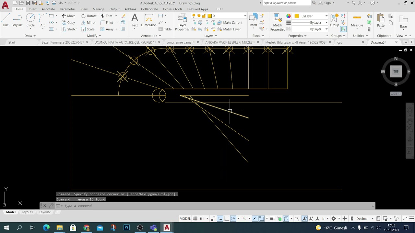This screenshot has height=233, width=415.
Task: Open the Annotate ribbon tab
Action: point(48,9)
